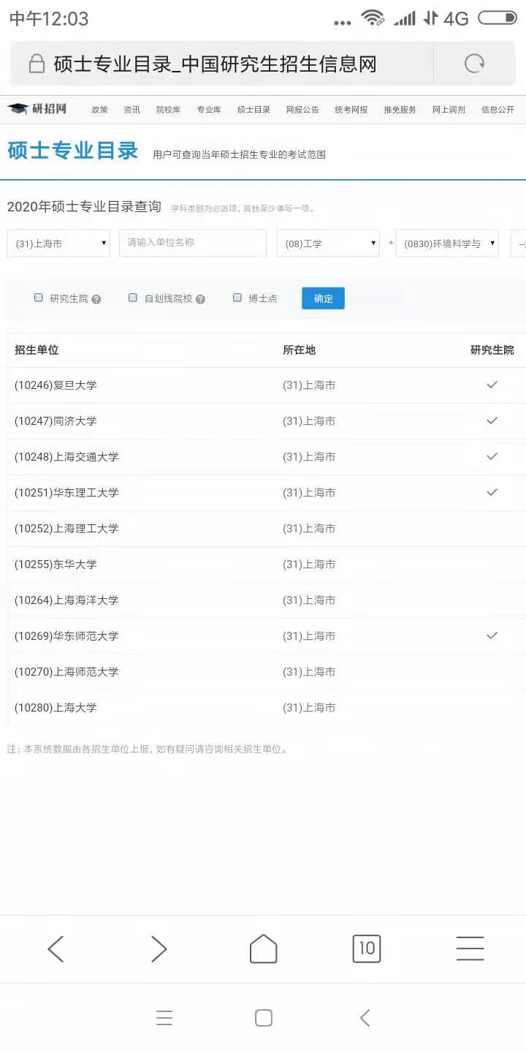
Task: Open browser home page icon
Action: [x=263, y=948]
